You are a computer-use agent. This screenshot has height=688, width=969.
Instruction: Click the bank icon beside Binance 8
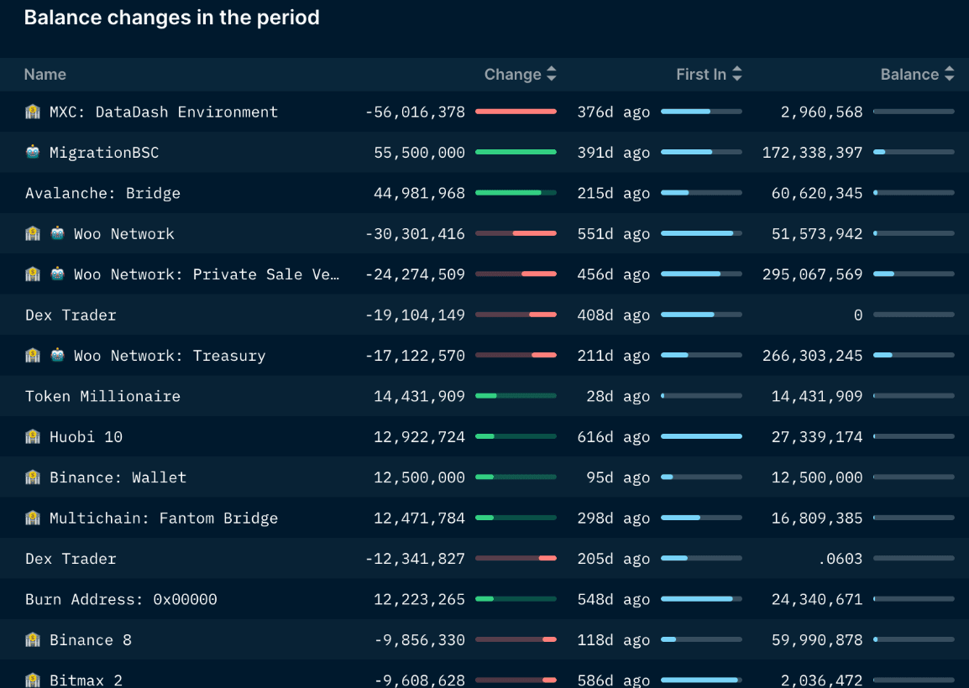coord(33,639)
